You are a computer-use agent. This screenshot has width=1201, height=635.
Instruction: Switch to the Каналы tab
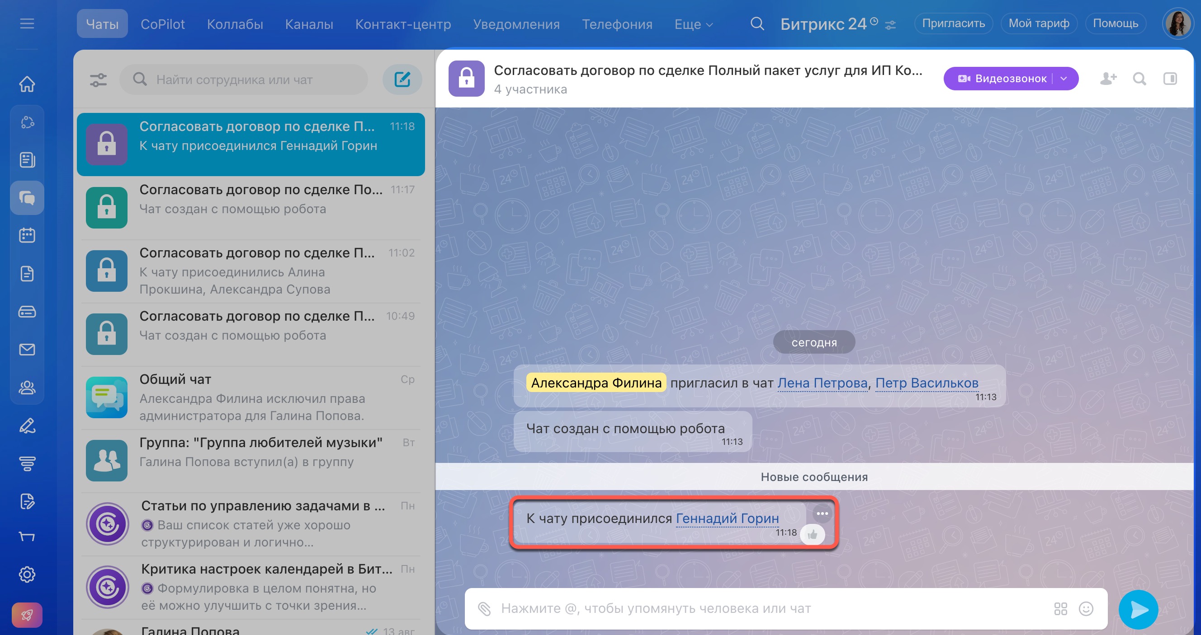(x=309, y=24)
